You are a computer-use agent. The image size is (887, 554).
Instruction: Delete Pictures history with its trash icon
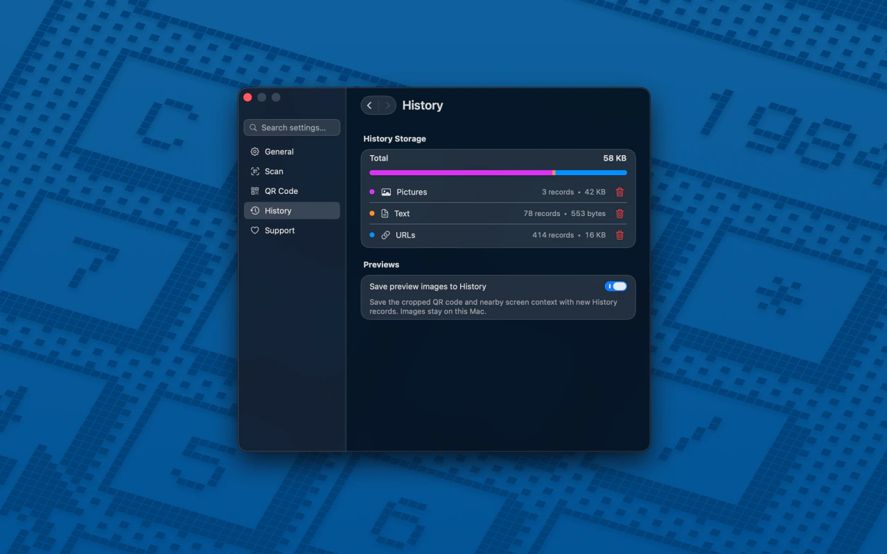[620, 192]
